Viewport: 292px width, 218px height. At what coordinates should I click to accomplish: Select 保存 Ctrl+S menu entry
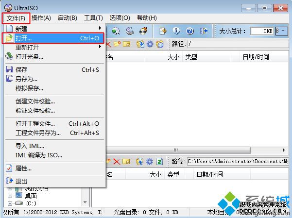click(x=54, y=69)
